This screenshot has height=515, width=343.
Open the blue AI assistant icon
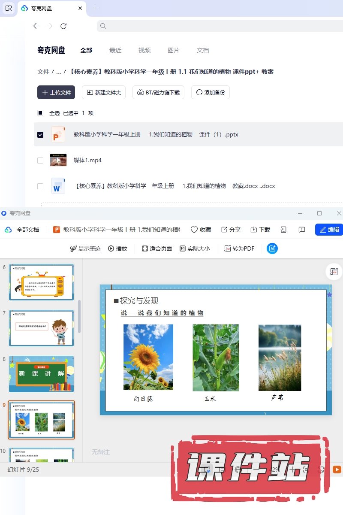(x=272, y=248)
